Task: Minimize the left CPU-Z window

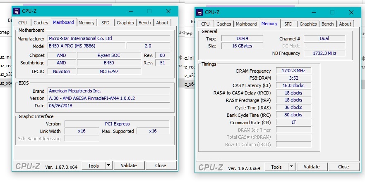Action: tap(131, 11)
